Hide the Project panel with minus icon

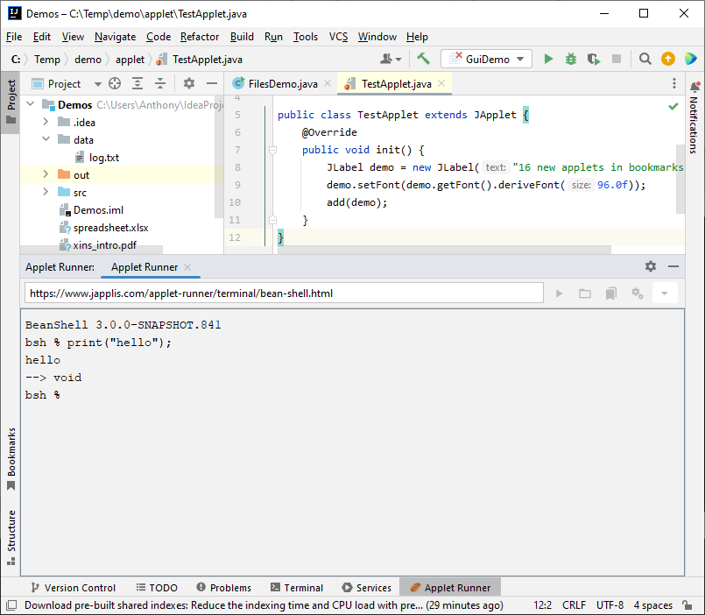[212, 84]
